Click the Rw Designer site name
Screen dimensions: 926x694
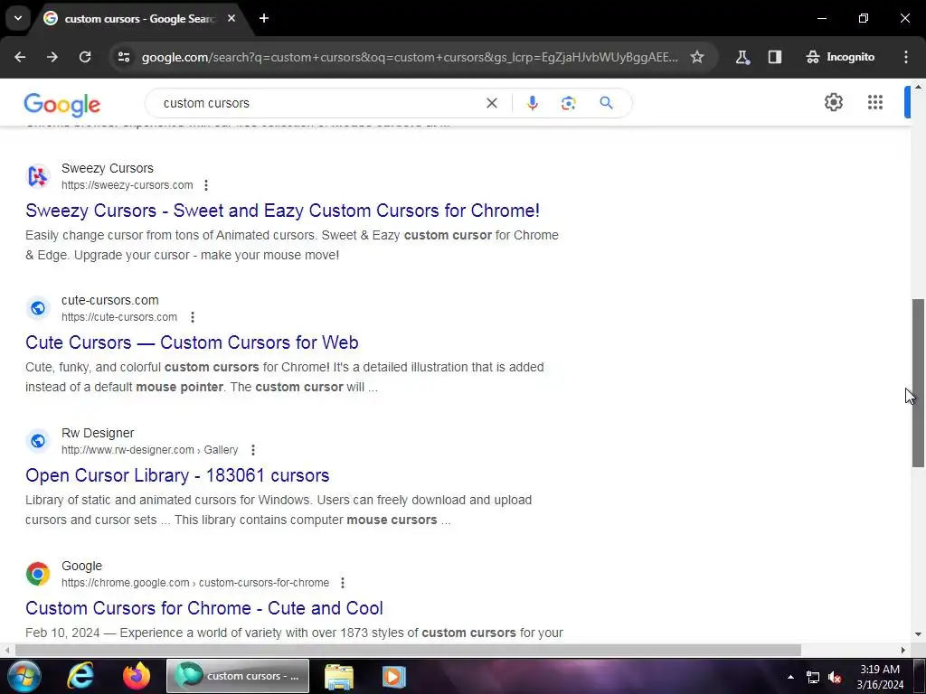[x=98, y=433]
